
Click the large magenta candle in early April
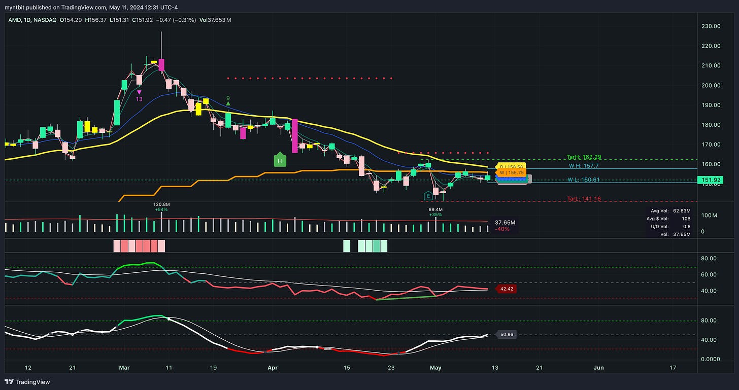tap(294, 135)
